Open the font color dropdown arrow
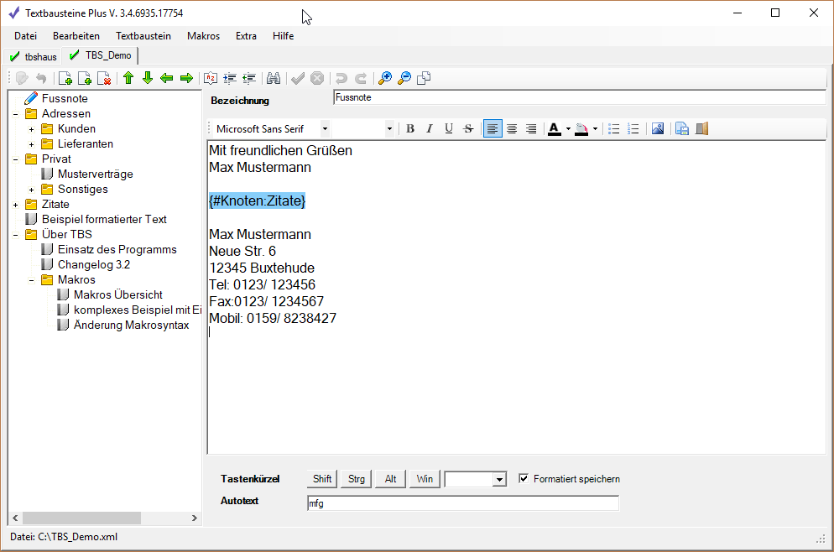The width and height of the screenshot is (834, 552). (x=568, y=128)
